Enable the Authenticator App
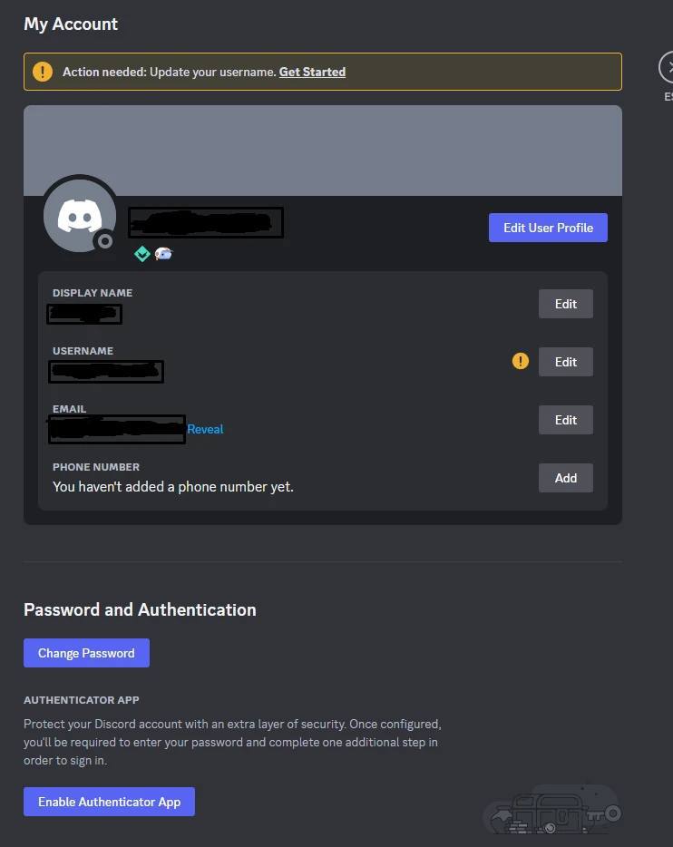This screenshot has height=847, width=673. pos(109,802)
